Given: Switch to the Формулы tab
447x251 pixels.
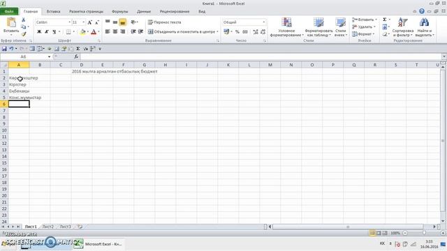Looking at the screenshot, I should (x=120, y=11).
